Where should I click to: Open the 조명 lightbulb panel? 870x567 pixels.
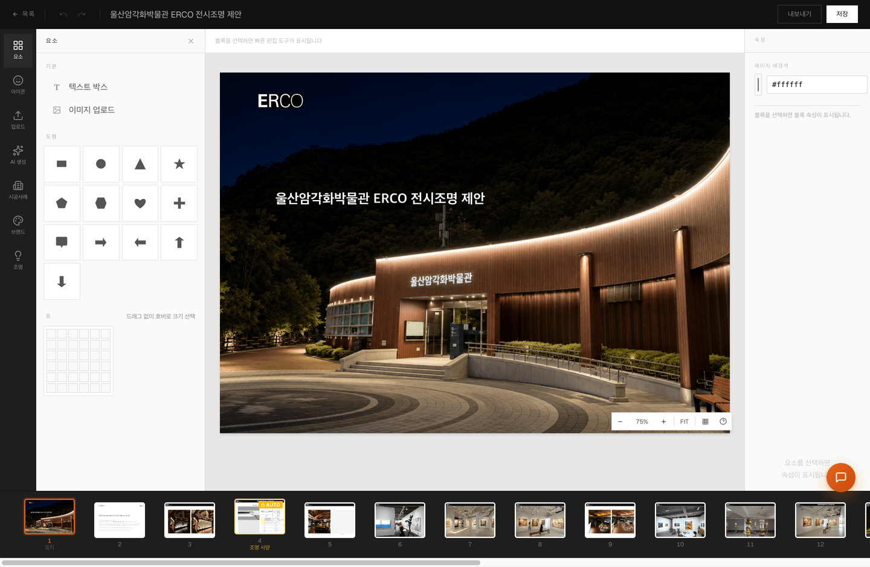tap(18, 260)
